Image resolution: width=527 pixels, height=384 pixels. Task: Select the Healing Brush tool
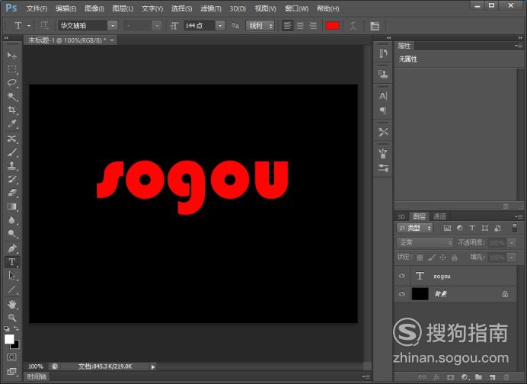pos(12,139)
